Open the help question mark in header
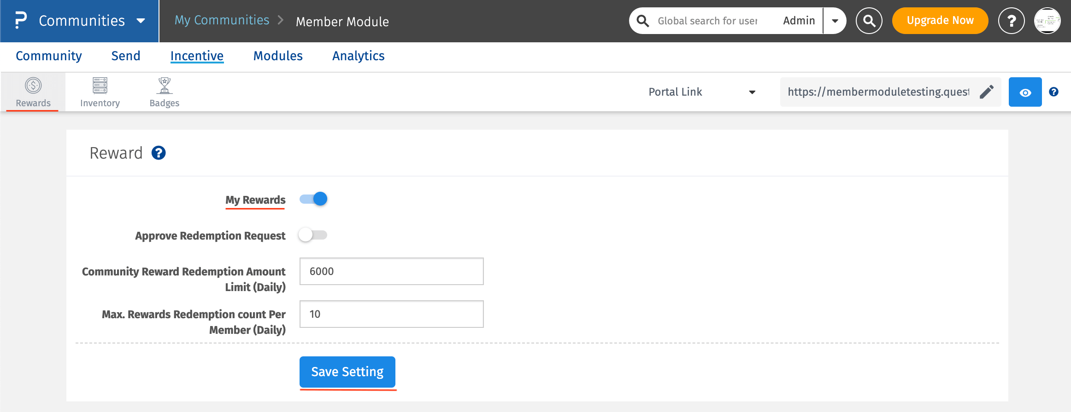The height and width of the screenshot is (412, 1071). tap(1012, 21)
